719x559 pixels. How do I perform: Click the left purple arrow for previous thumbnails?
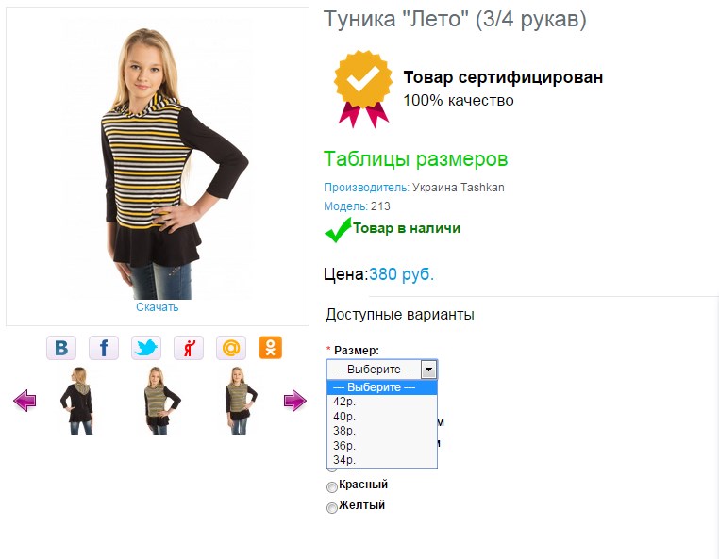coord(25,401)
